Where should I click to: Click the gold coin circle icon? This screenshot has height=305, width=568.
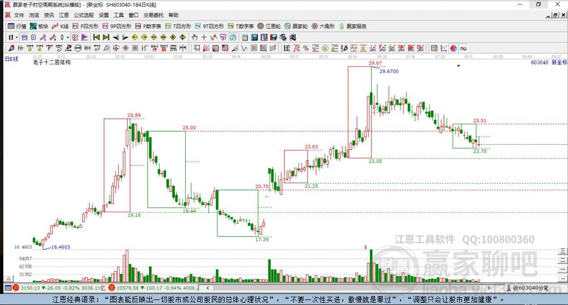[x=325, y=48]
